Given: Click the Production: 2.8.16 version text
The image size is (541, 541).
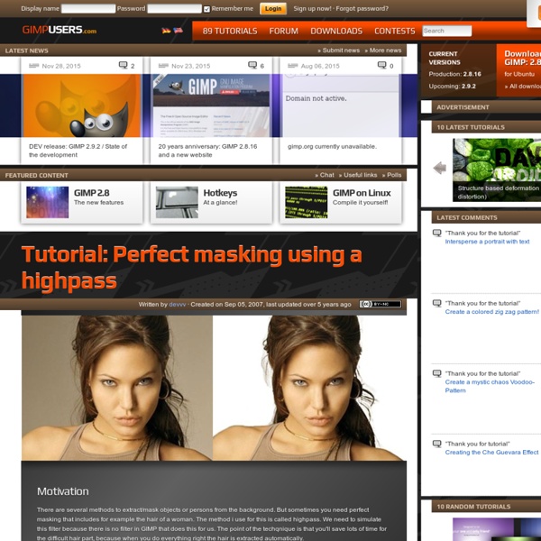Looking at the screenshot, I should [454, 74].
